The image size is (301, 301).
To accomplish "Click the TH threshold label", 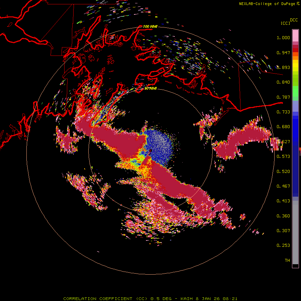I will tap(287, 261).
